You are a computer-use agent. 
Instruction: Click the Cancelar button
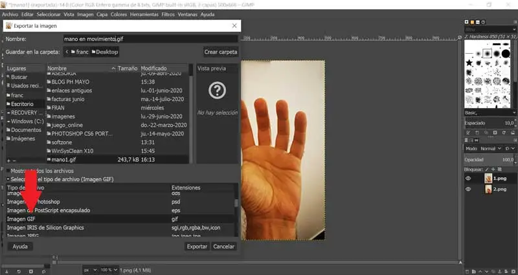click(x=223, y=247)
